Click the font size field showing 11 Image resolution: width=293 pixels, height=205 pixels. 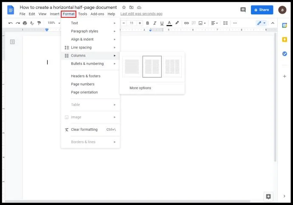click(x=132, y=23)
